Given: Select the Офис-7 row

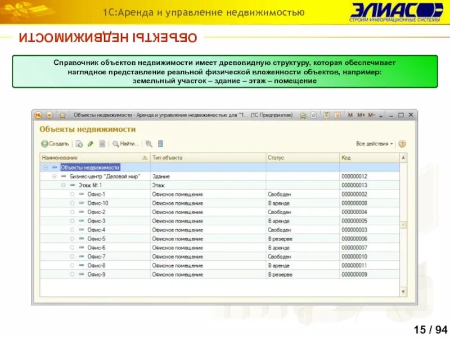Looking at the screenshot, I should [x=219, y=256].
